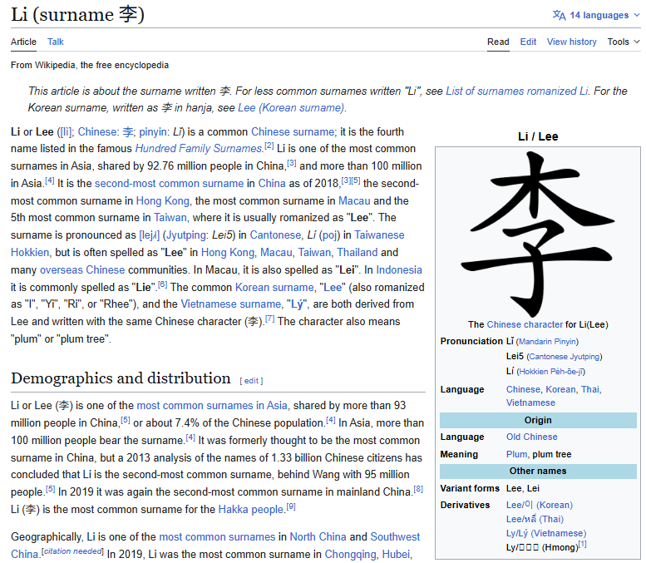Screen dimensions: 646x563
Task: Click reference [6] after 'Lie'
Action: click(x=162, y=284)
